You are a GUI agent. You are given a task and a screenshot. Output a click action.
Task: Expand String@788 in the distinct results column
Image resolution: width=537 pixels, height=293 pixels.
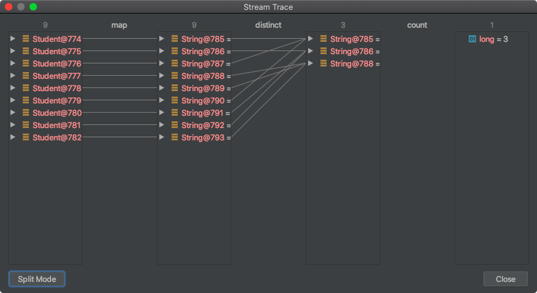point(311,63)
